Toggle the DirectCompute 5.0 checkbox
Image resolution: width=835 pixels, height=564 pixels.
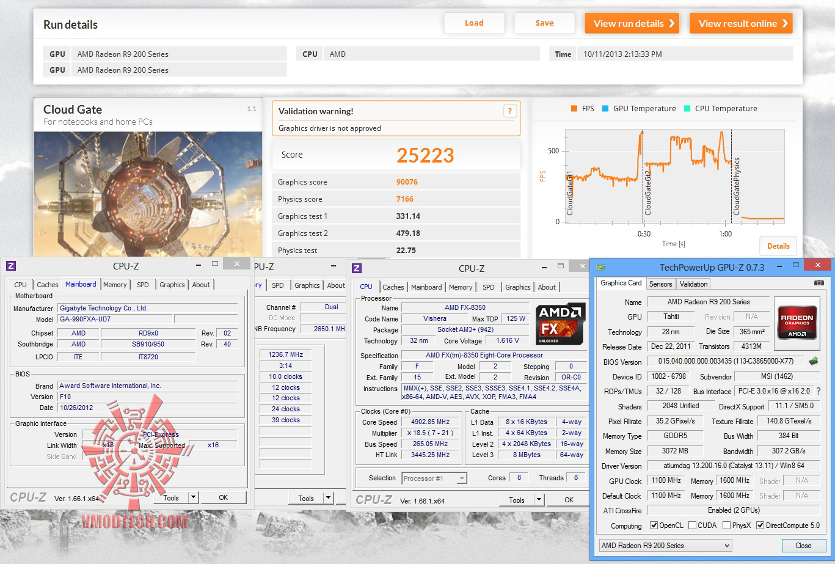[x=760, y=526]
